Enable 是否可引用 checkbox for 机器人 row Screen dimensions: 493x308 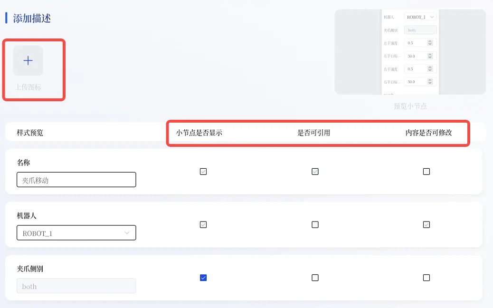click(315, 225)
